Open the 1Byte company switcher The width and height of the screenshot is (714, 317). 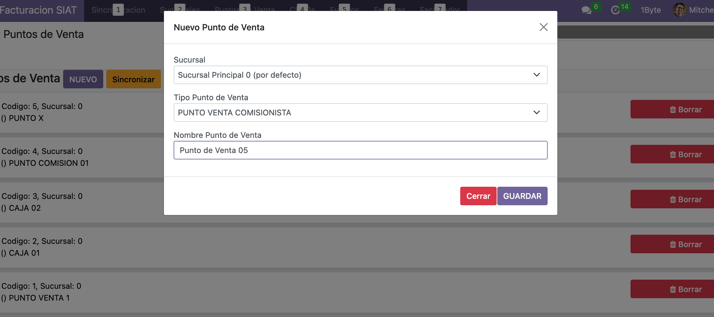click(651, 10)
